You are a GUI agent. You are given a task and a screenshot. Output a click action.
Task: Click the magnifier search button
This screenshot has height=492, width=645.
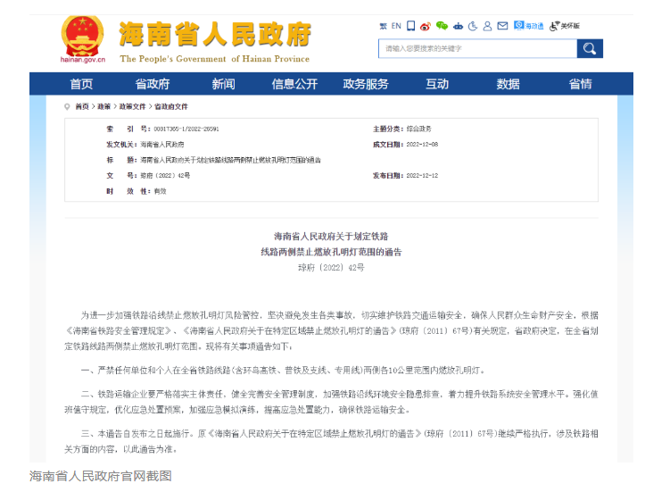pos(590,48)
